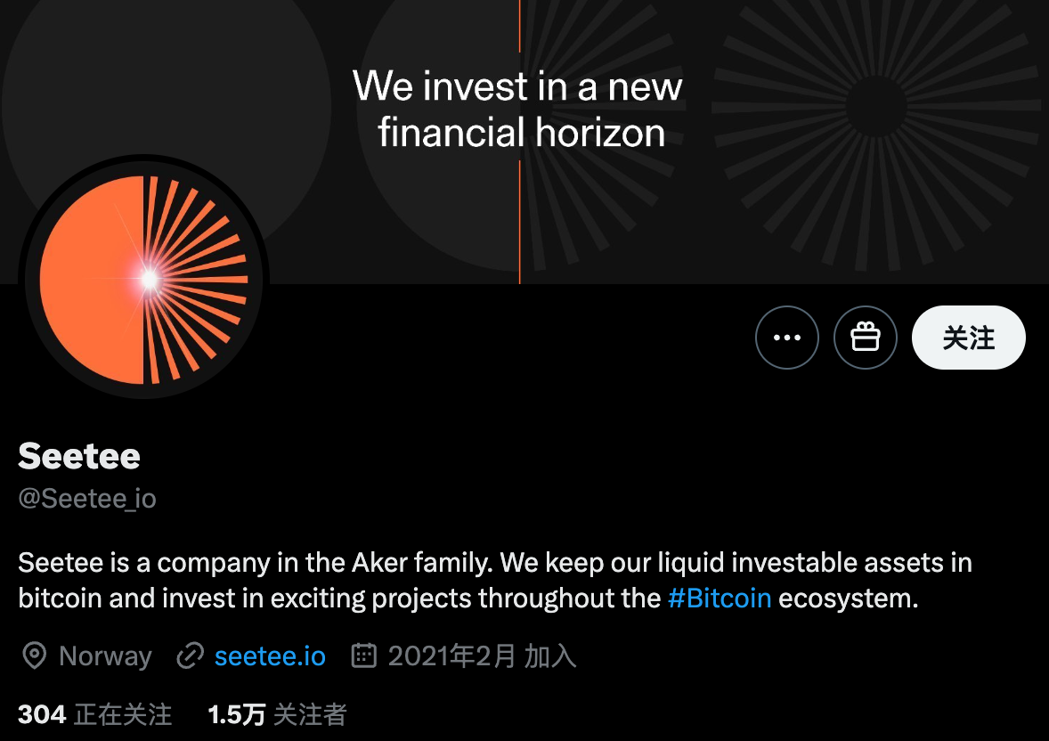Click the Seetee display name
The image size is (1049, 741).
pyautogui.click(x=79, y=456)
